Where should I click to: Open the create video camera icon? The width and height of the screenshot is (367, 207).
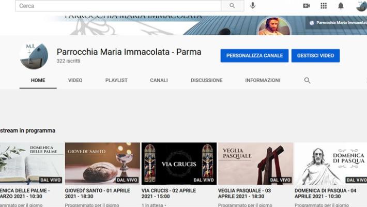(x=307, y=6)
